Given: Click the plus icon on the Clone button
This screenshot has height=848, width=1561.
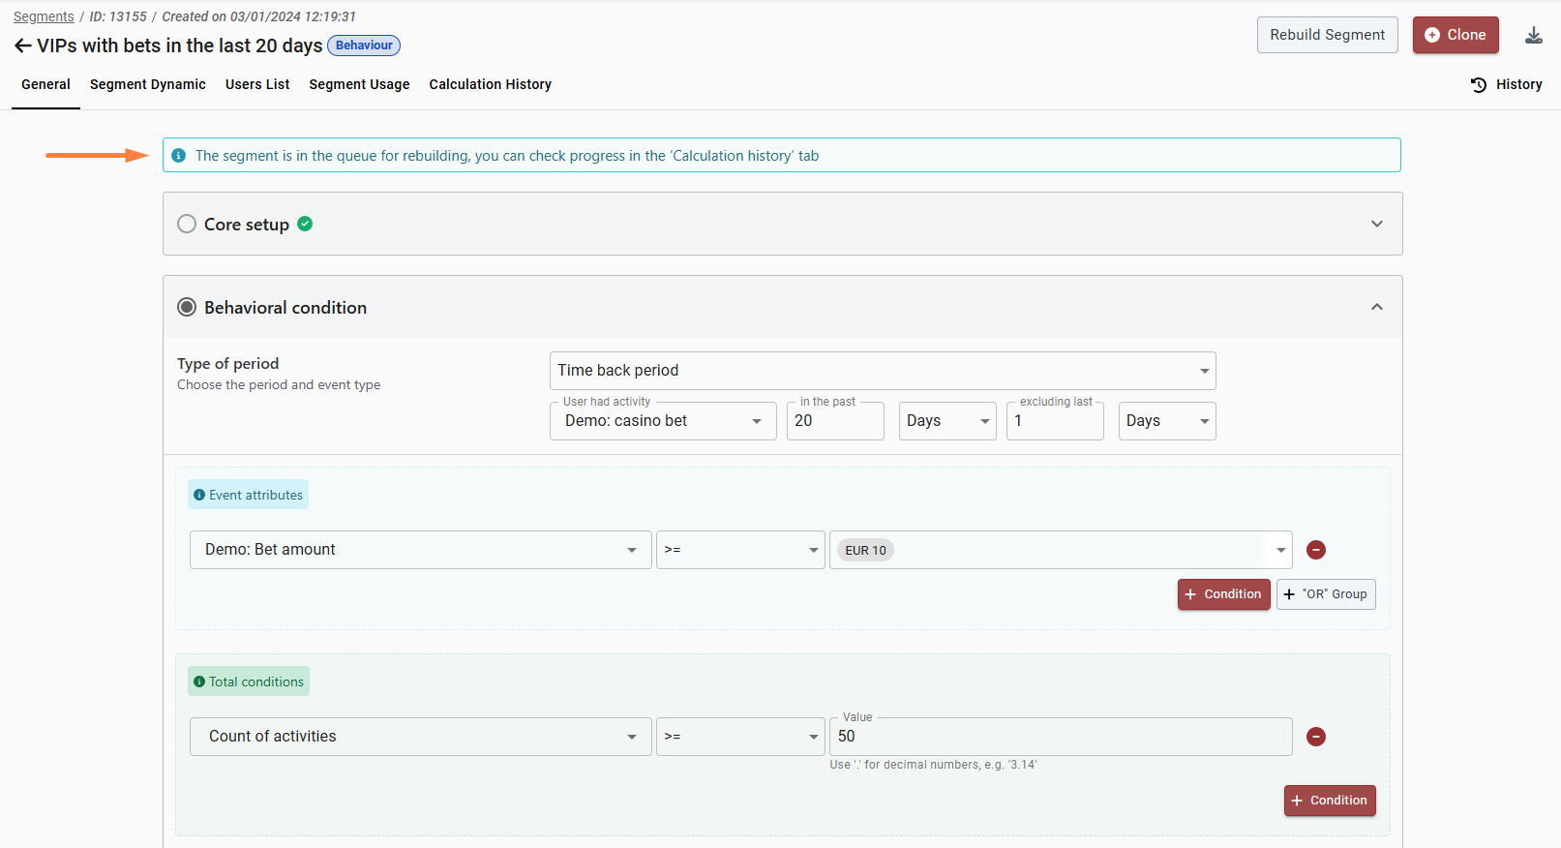Looking at the screenshot, I should click(x=1432, y=35).
